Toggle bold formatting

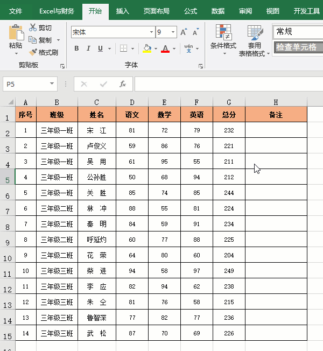tap(76, 48)
